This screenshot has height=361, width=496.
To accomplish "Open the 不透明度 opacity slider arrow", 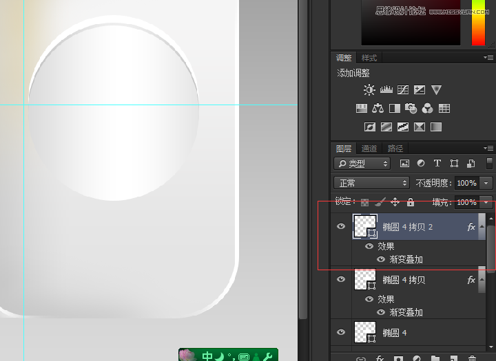I will tap(486, 183).
